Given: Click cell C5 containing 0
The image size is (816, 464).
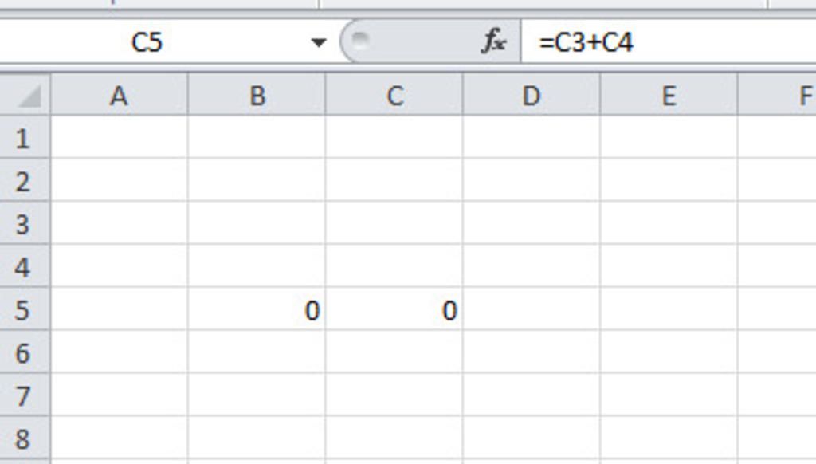Looking at the screenshot, I should pos(394,310).
